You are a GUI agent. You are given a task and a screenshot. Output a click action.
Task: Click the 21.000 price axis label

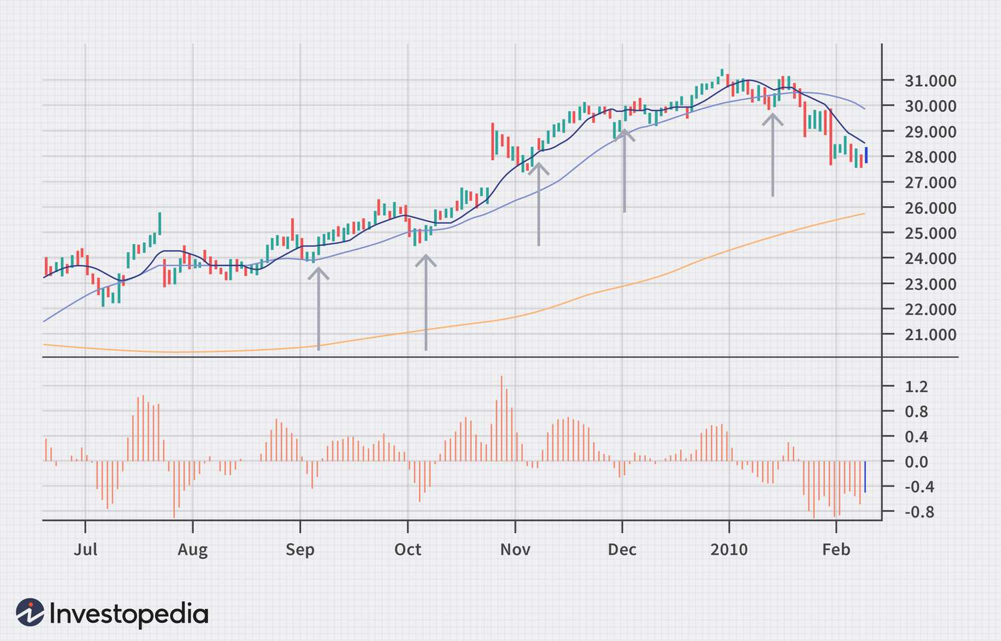pyautogui.click(x=930, y=334)
